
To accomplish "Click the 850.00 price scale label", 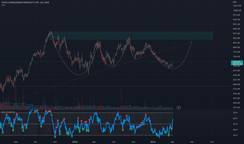I will [x=236, y=38].
